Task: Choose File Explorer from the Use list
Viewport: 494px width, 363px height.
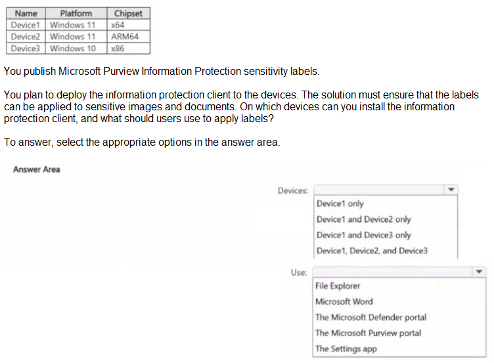Action: [x=338, y=286]
